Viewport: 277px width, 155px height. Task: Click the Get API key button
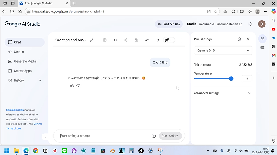(x=169, y=24)
